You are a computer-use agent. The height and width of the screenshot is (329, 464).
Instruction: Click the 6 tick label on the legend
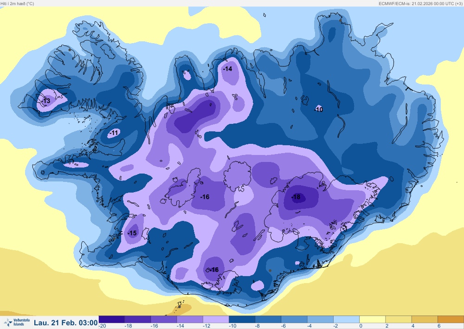click(x=439, y=326)
